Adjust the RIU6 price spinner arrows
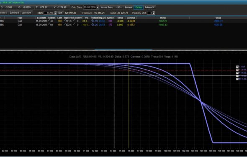The image size is (247, 157). (x=55, y=13)
